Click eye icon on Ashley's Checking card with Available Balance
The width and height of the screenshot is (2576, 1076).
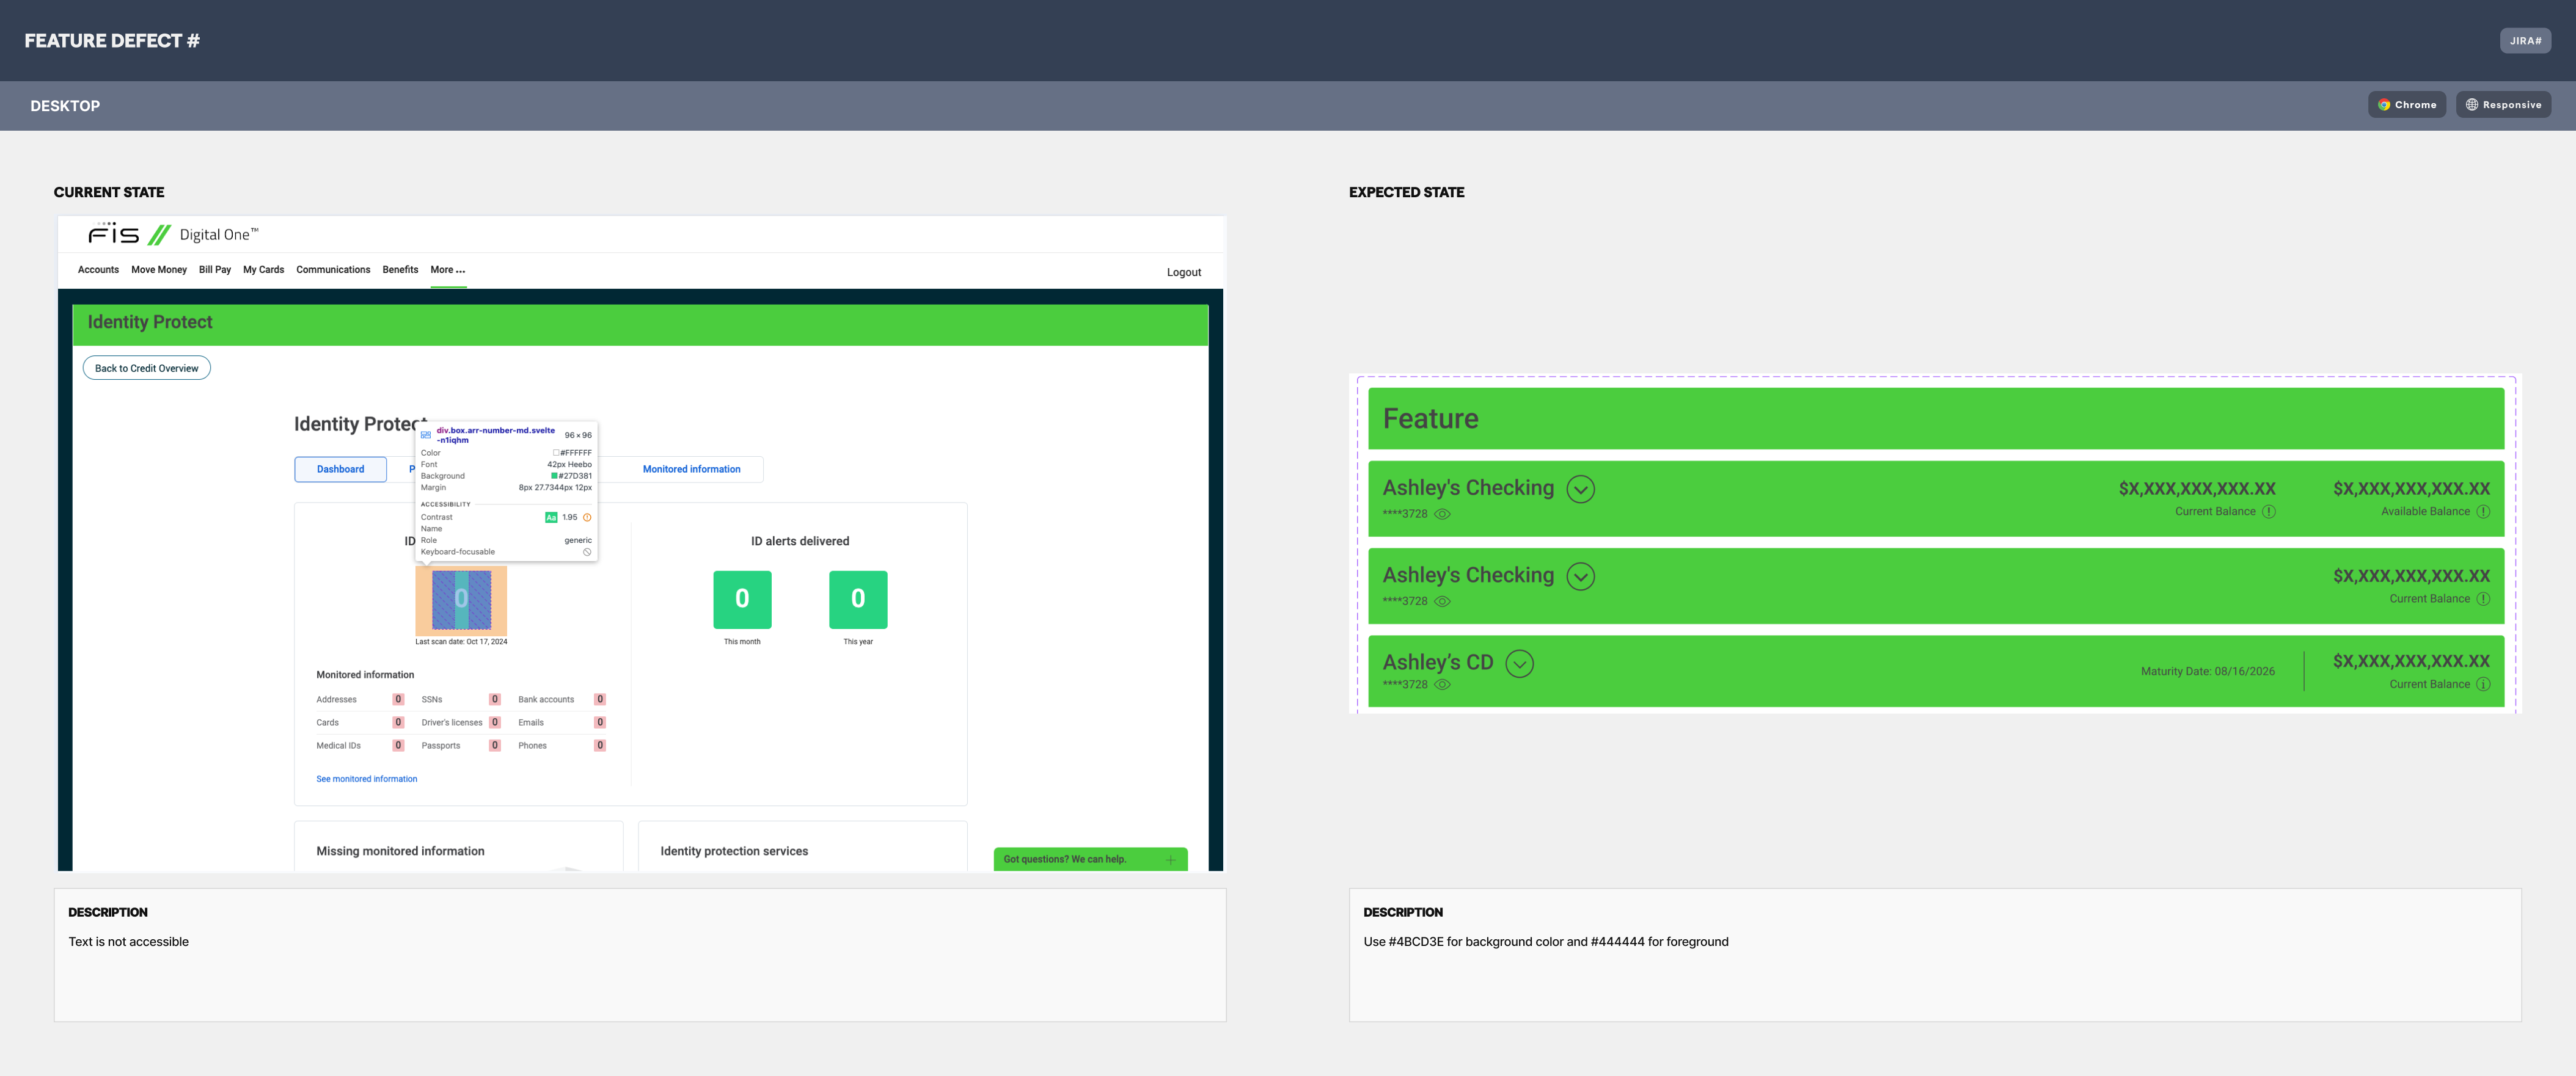click(x=1442, y=515)
